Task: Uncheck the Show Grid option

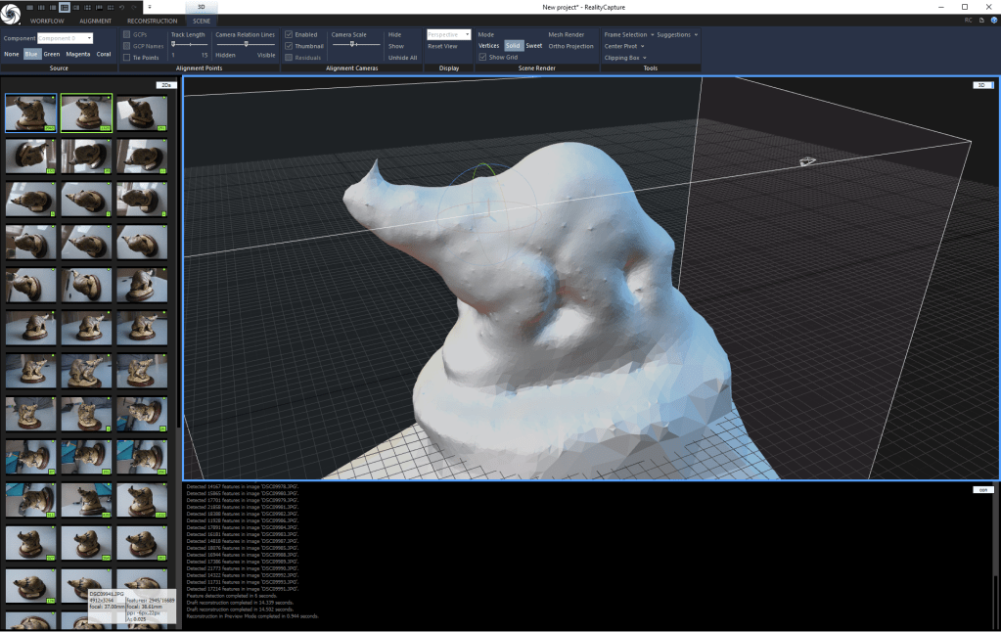Action: tap(483, 57)
